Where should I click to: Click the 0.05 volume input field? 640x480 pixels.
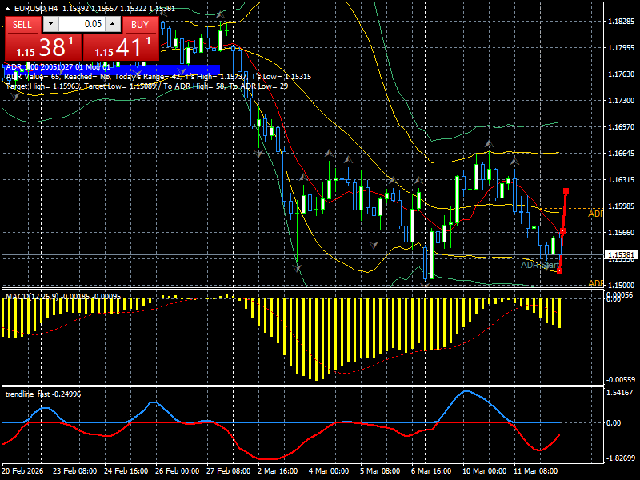point(82,24)
